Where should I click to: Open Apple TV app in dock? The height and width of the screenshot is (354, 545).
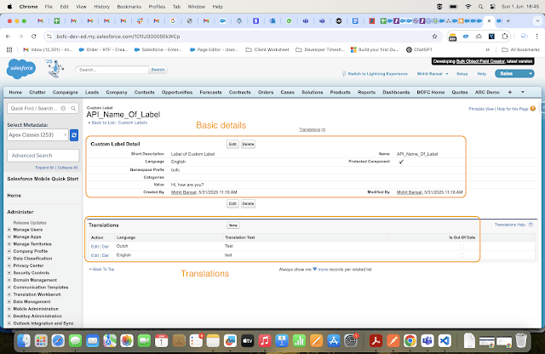click(247, 340)
